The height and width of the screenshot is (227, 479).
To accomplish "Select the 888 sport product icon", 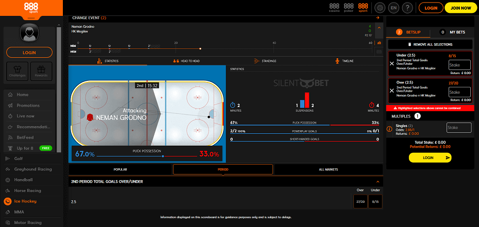I will (363, 8).
